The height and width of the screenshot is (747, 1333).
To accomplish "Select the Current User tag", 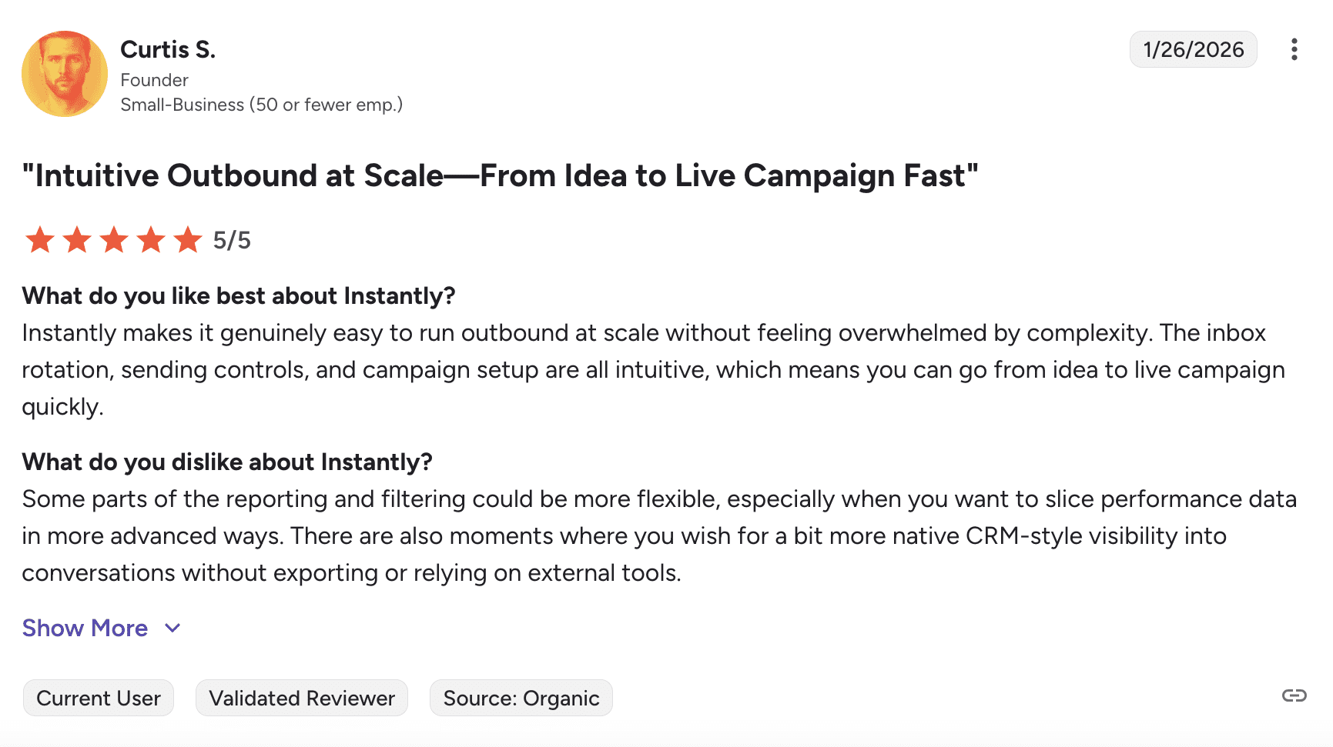I will pos(99,698).
